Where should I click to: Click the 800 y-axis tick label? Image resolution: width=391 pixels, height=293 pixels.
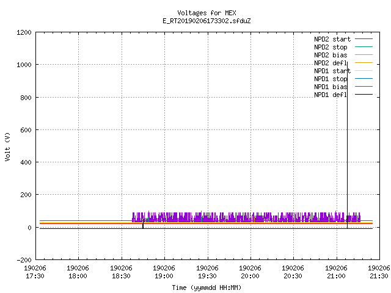(26, 98)
